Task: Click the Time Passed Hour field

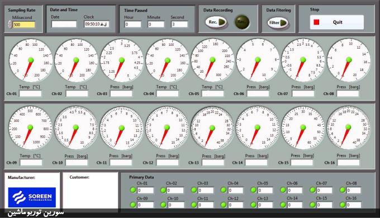Action: 133,24
